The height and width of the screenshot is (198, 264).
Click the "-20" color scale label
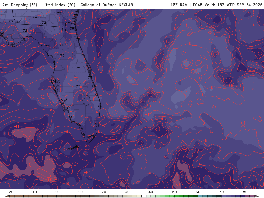10,192
